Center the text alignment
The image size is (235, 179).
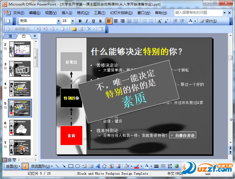tap(116, 21)
